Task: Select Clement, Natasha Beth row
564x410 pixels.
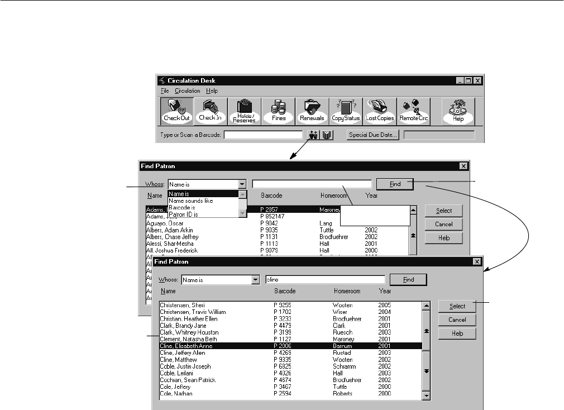Action: [x=290, y=339]
